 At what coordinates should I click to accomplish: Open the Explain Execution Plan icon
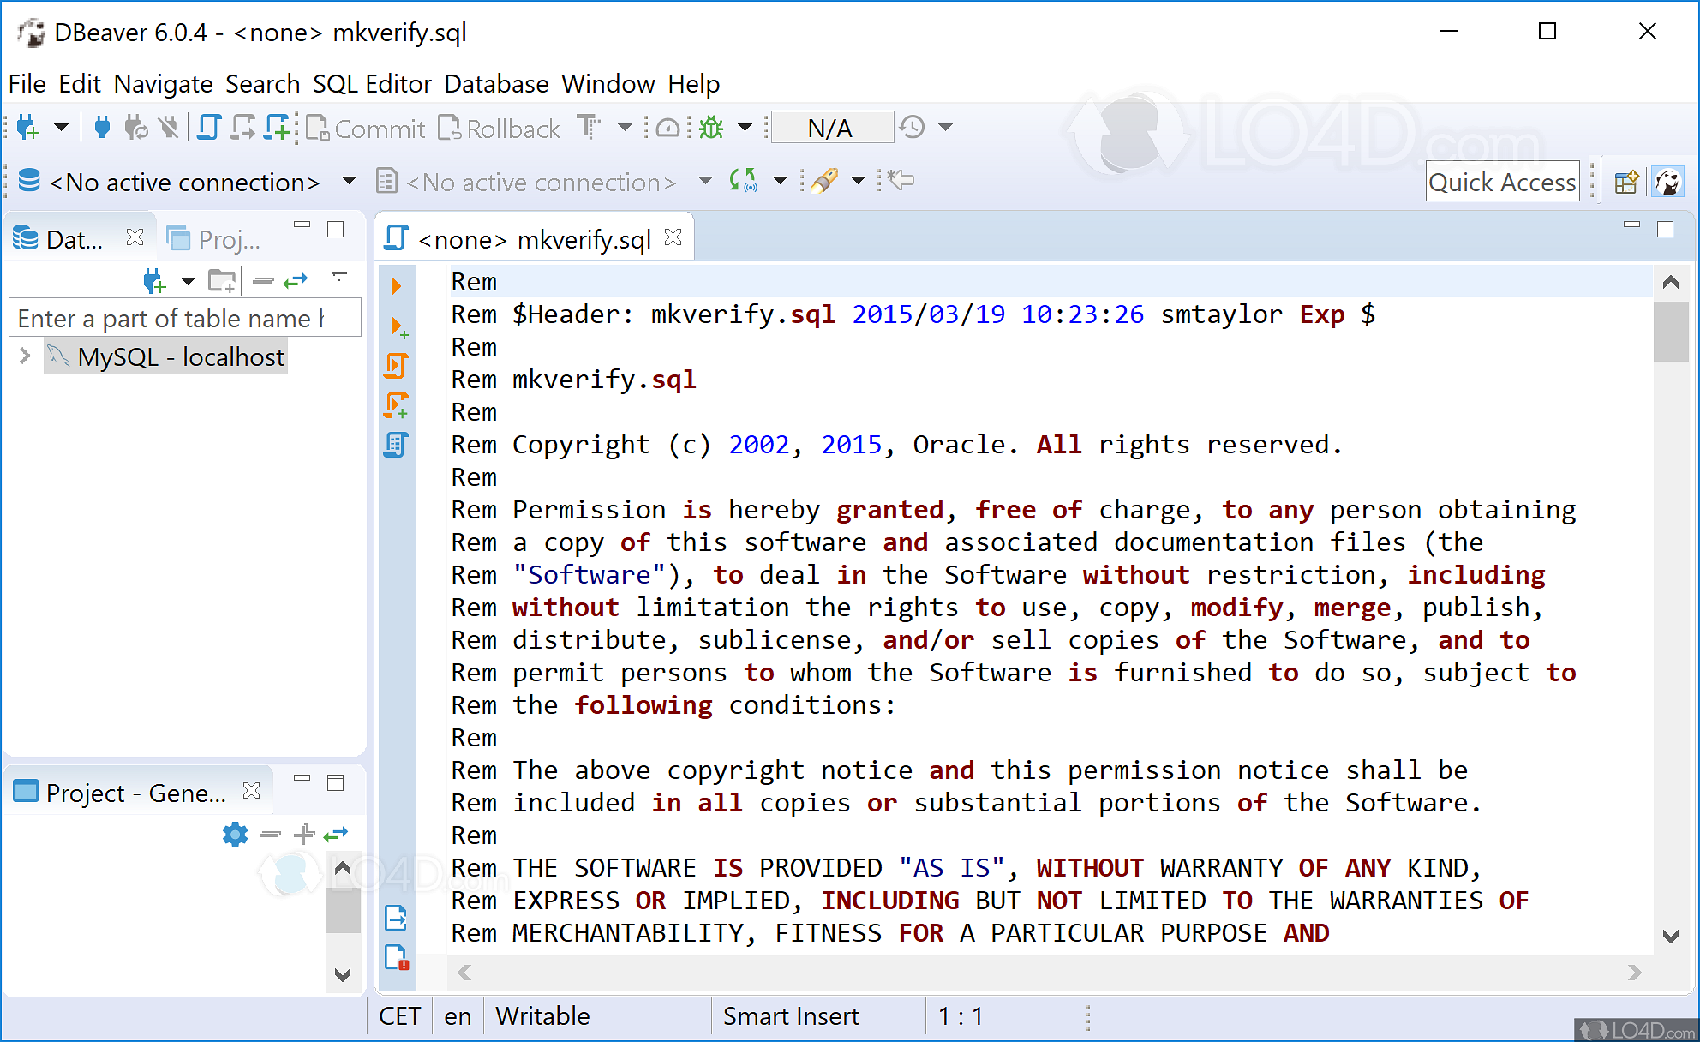click(x=396, y=444)
